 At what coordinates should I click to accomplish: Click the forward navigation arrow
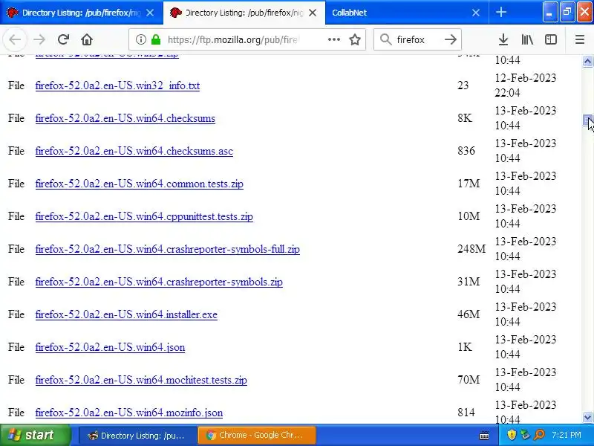(x=39, y=39)
